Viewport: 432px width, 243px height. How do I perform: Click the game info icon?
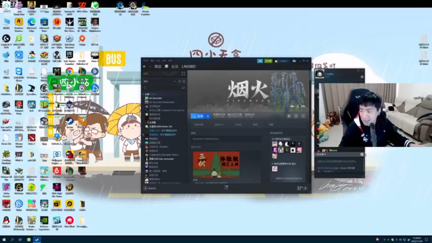tap(296, 116)
